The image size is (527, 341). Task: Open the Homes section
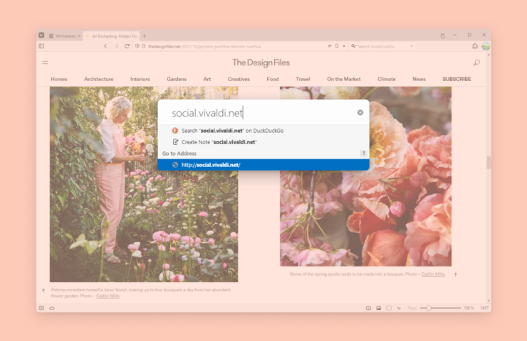point(59,79)
